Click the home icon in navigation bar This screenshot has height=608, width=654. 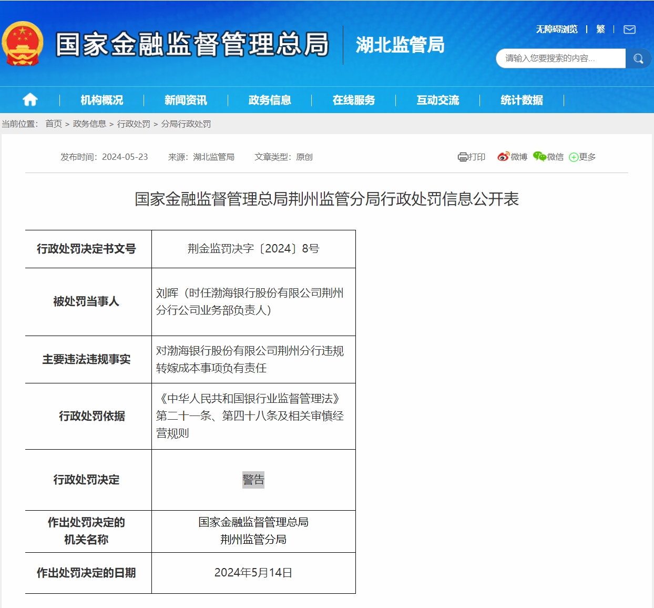30,99
